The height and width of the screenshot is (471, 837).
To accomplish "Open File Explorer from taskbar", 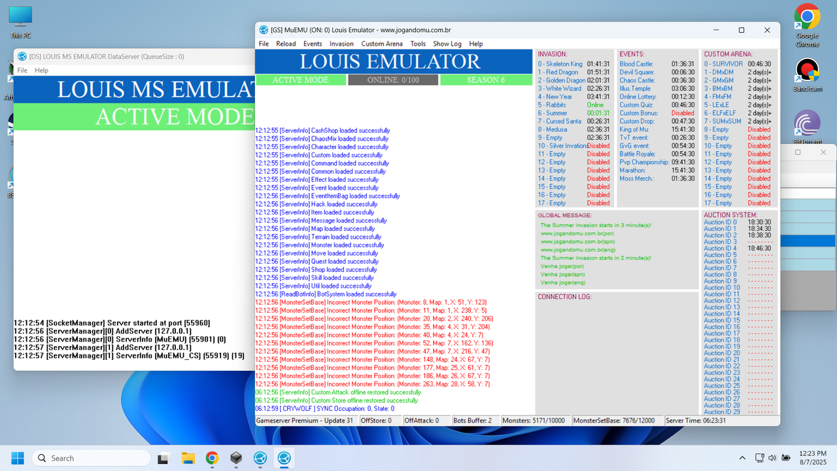I will (x=188, y=458).
